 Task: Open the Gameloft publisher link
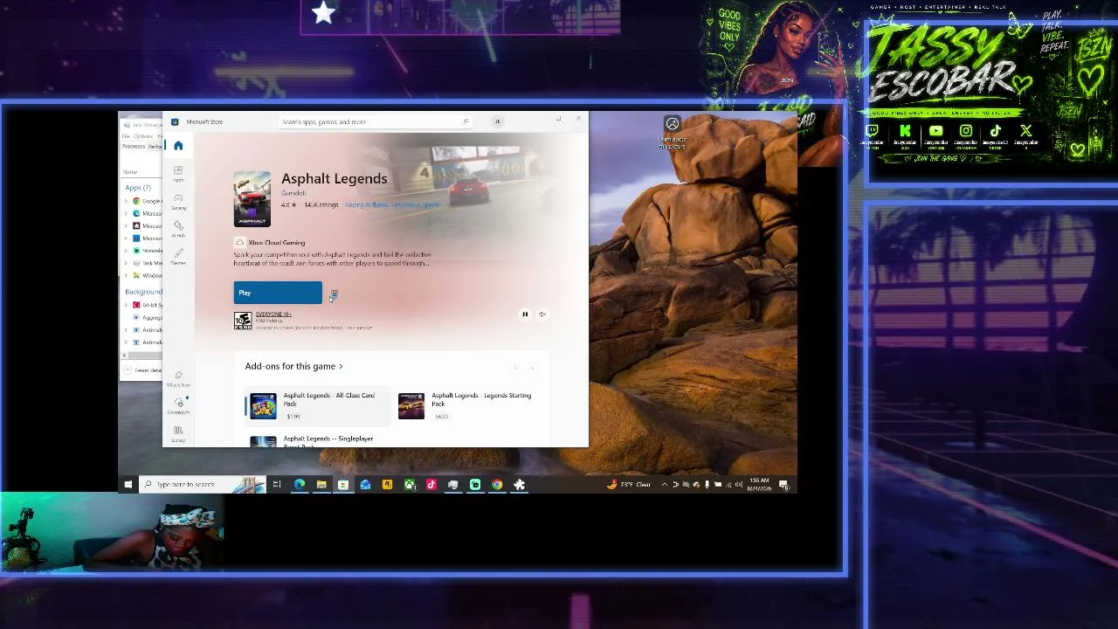tap(293, 193)
